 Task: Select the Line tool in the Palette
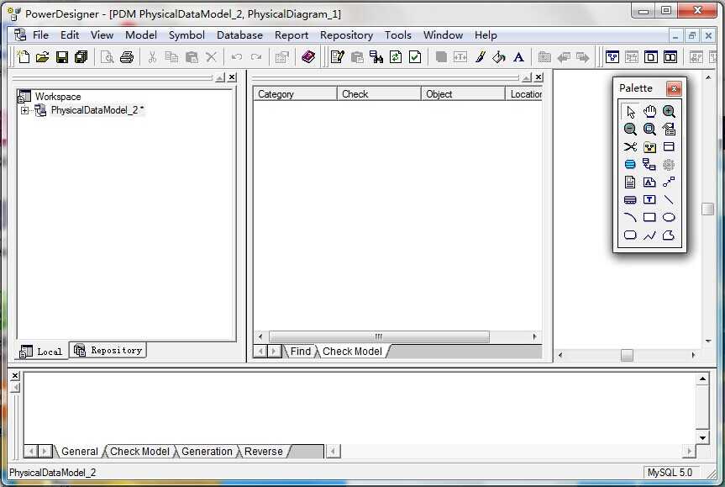[669, 199]
